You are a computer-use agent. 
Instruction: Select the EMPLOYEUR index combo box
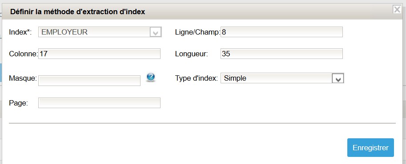click(x=100, y=32)
